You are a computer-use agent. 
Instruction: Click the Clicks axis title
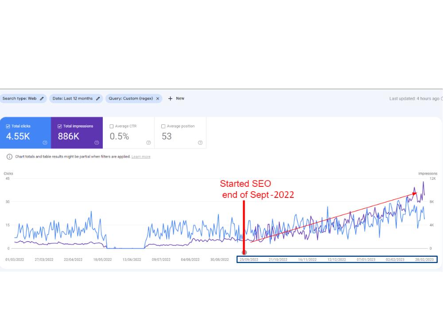[8, 174]
